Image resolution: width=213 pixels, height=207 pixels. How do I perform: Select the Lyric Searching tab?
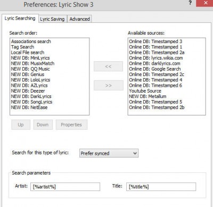coord(20,18)
